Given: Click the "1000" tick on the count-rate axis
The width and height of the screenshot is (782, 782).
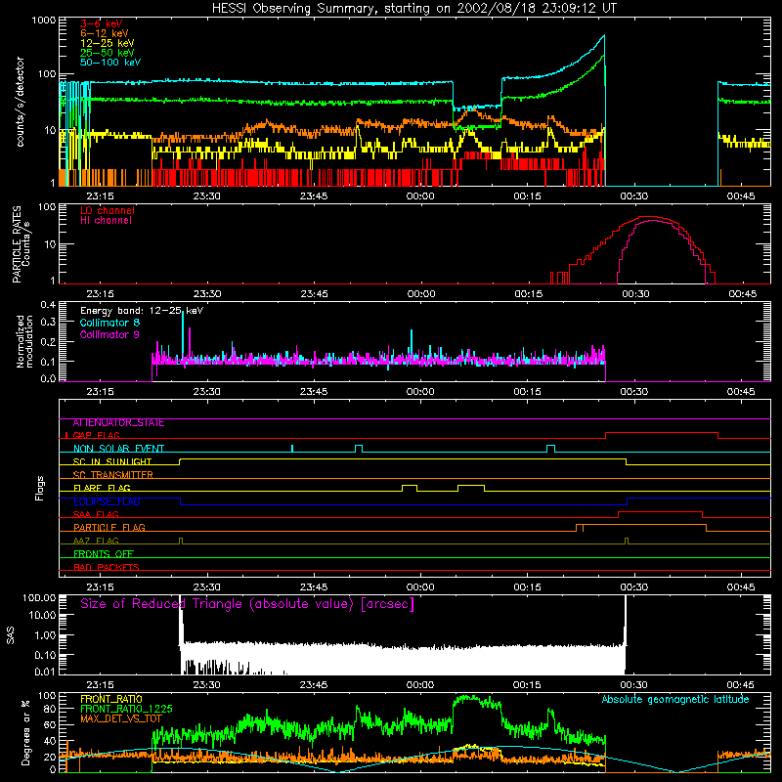Looking at the screenshot, I should (x=44, y=21).
